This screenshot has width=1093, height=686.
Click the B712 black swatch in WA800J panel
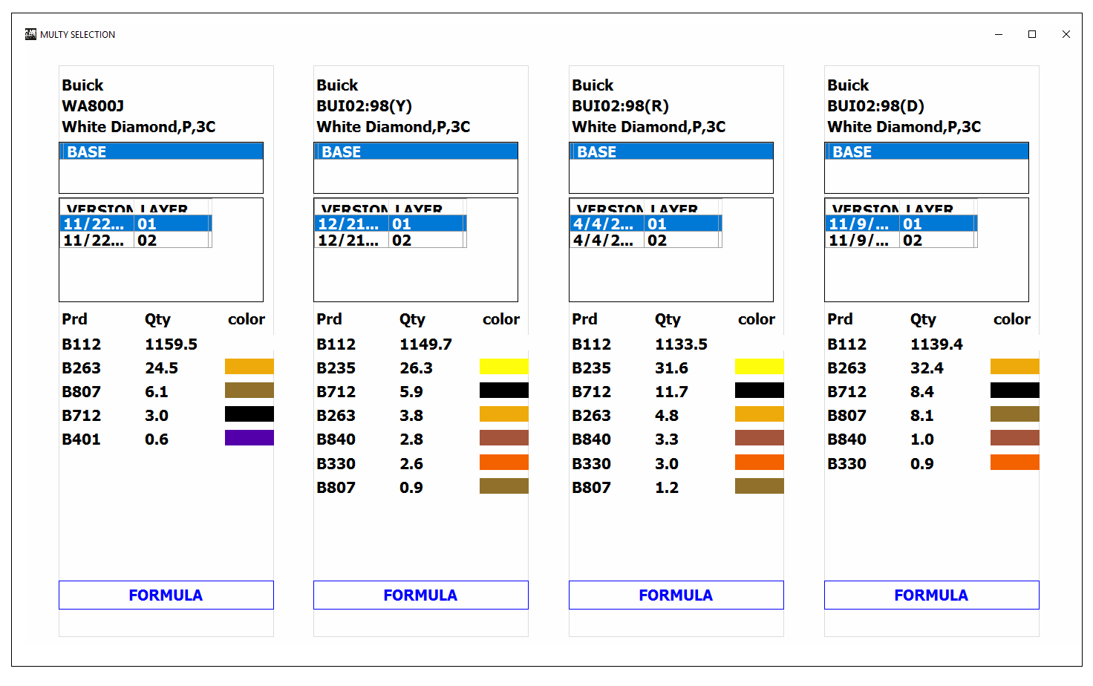pos(249,414)
